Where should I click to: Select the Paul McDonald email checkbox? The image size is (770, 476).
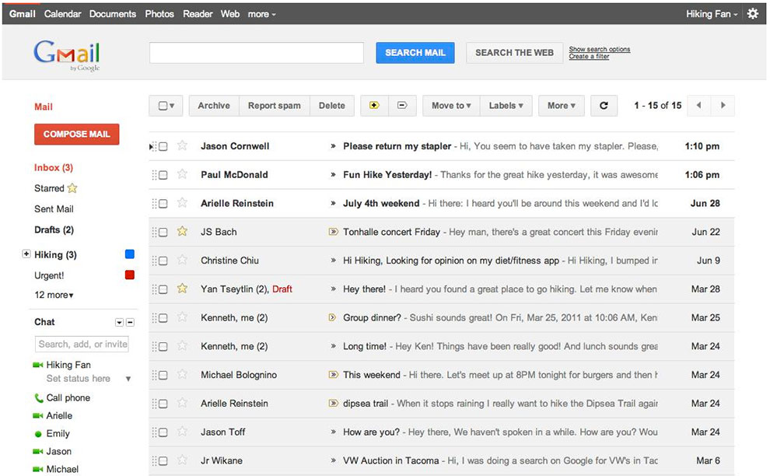coord(163,175)
